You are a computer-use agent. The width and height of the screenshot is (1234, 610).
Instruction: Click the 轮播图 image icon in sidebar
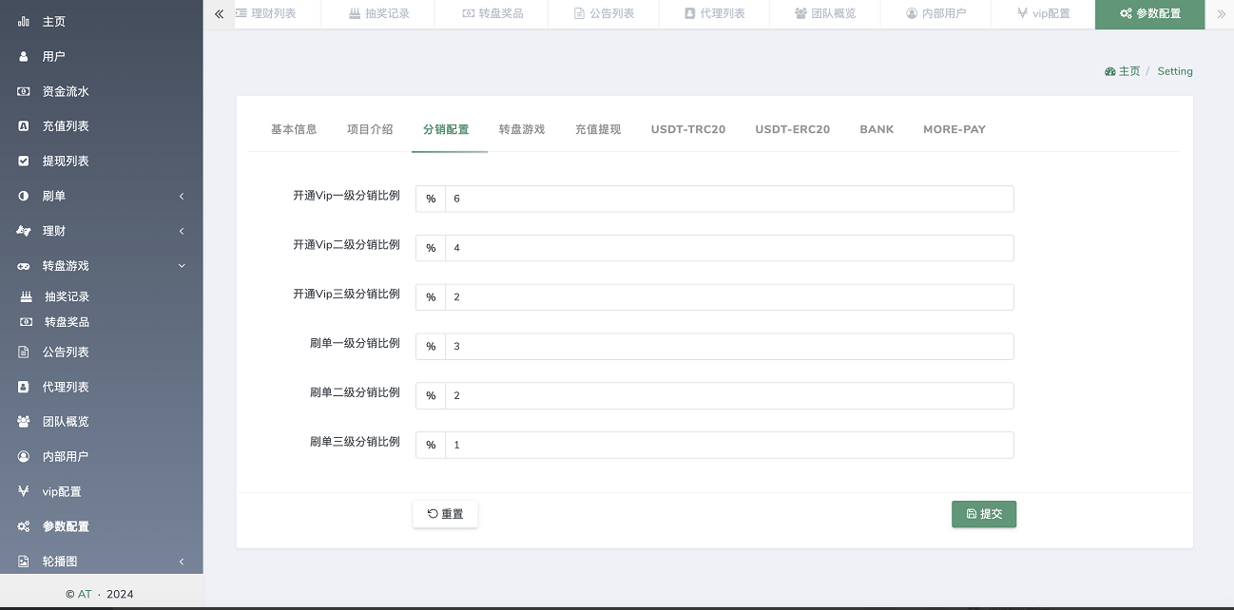(x=24, y=562)
